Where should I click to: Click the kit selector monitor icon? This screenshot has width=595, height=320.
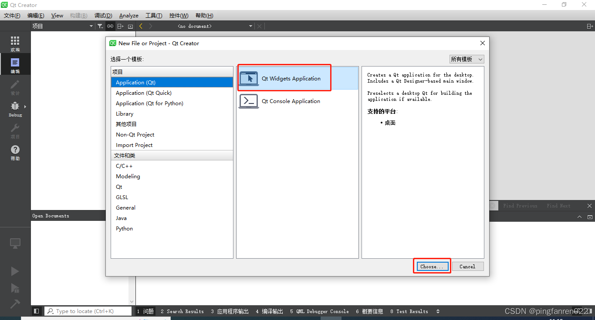point(15,243)
